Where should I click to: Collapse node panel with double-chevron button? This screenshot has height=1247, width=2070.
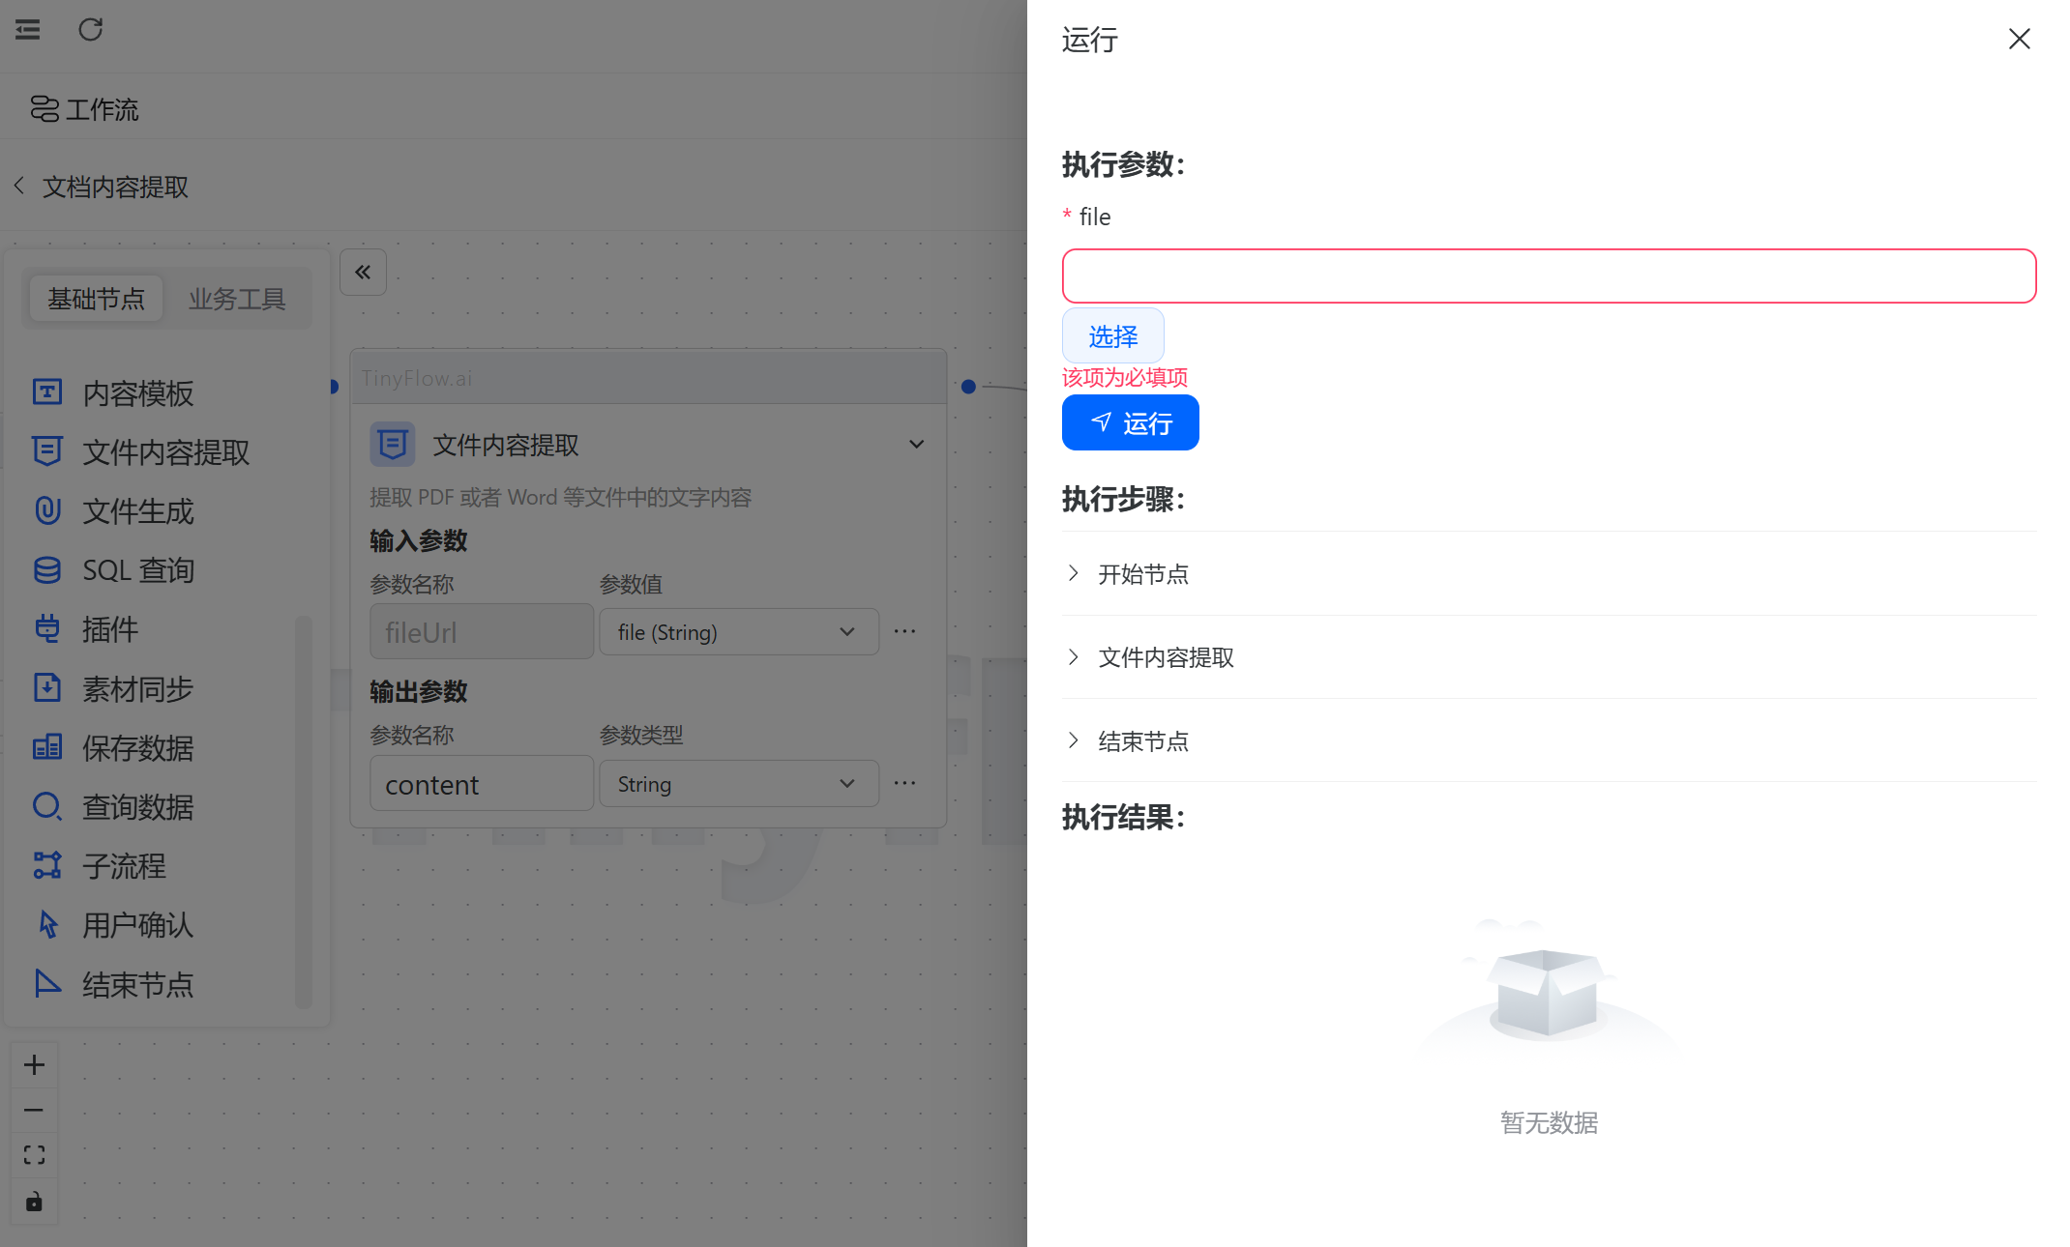pos(363,273)
